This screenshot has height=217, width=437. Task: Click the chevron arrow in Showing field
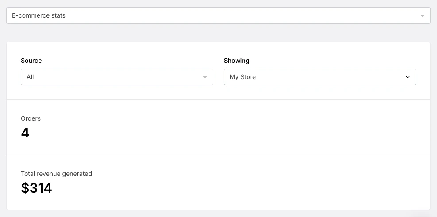point(408,77)
